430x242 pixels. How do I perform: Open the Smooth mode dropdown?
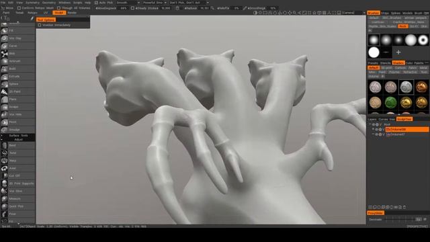128,3
